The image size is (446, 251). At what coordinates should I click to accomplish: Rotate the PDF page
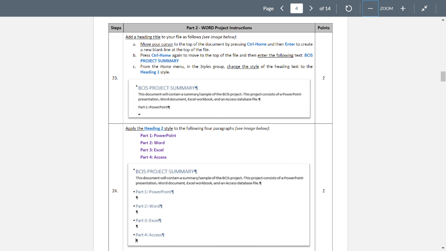(348, 8)
